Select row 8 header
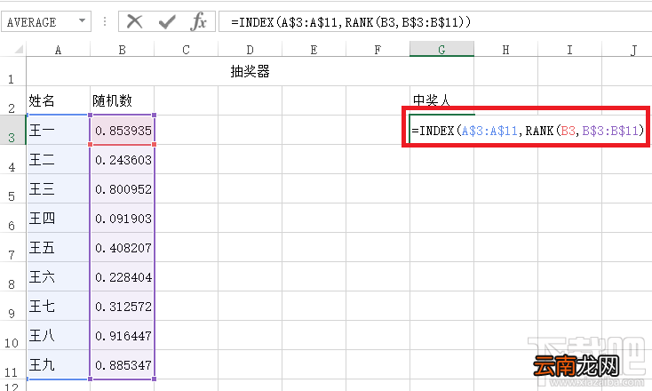The width and height of the screenshot is (652, 391). [12, 276]
